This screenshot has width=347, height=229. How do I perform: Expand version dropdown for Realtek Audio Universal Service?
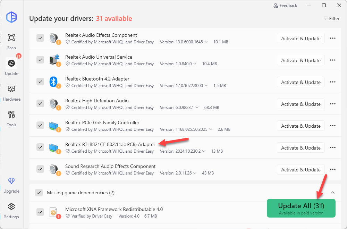195,64
